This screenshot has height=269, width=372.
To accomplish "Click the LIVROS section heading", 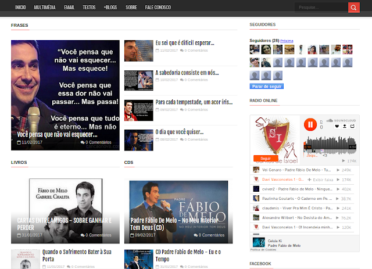I will click(19, 163).
